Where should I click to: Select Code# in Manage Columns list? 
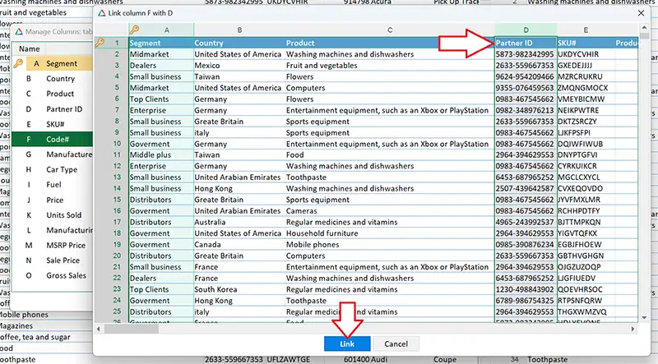52,139
